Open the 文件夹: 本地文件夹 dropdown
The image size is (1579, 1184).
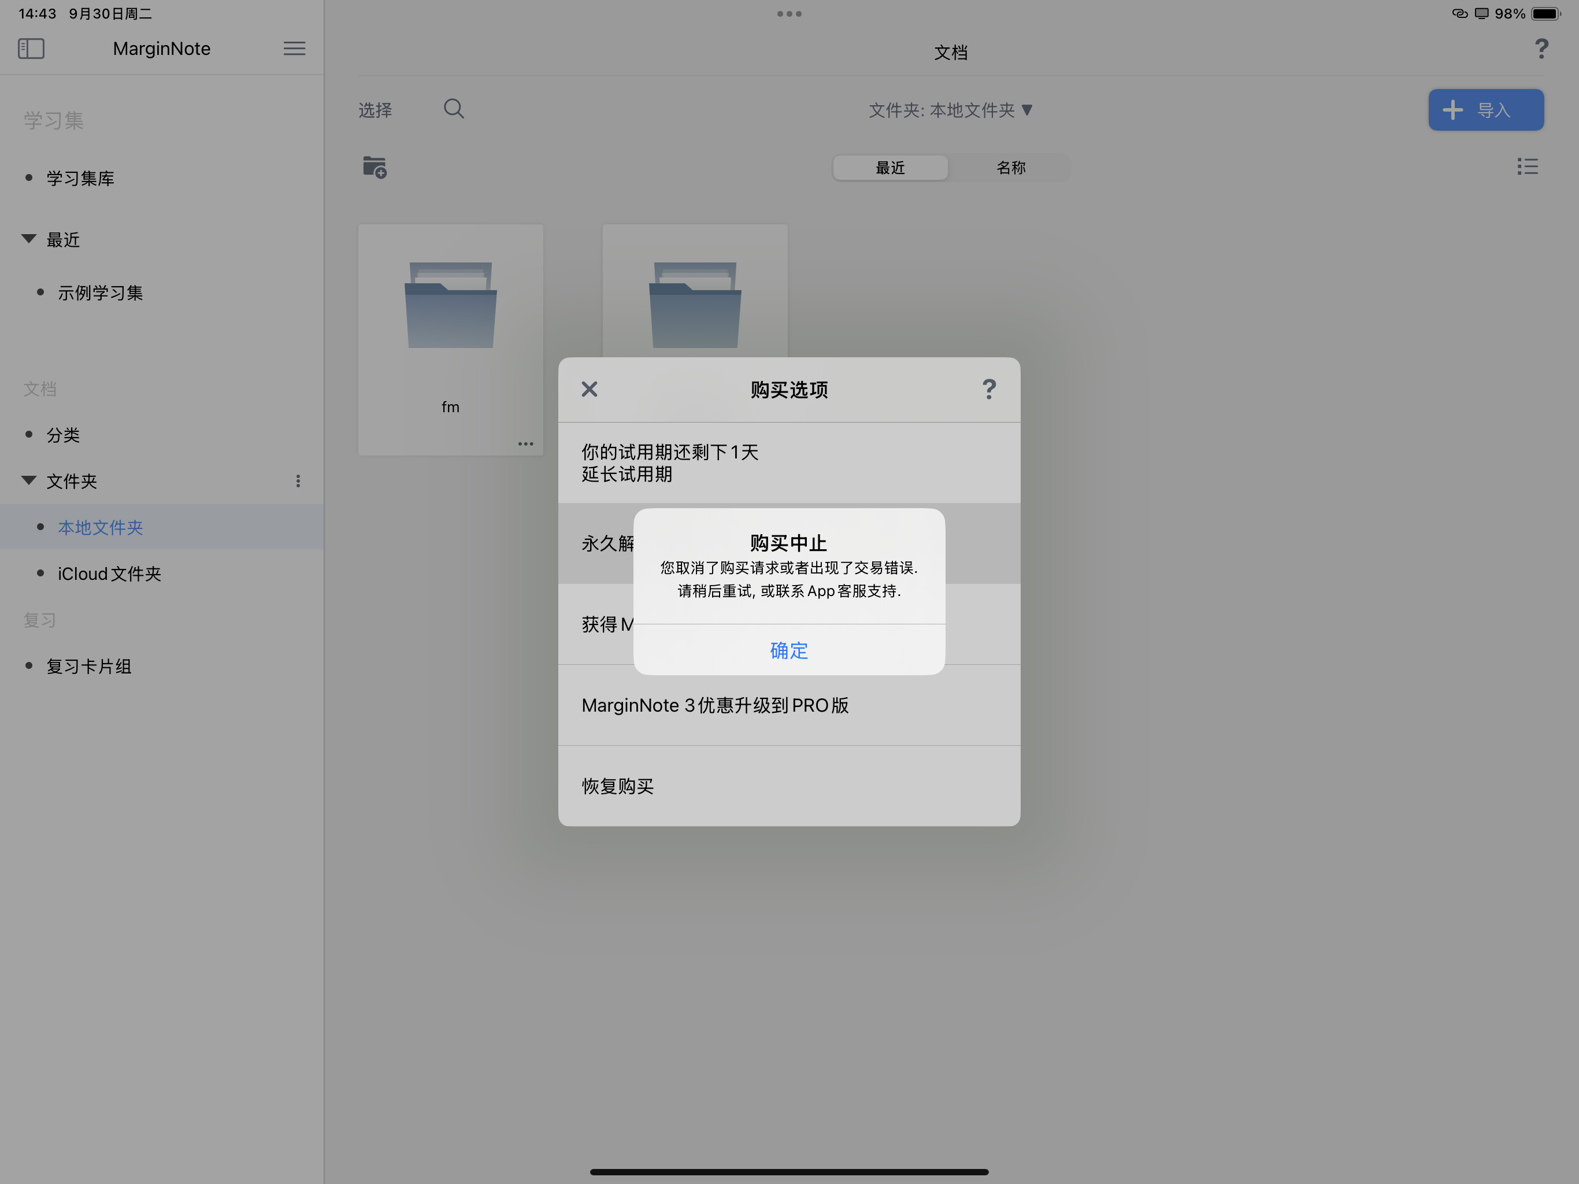click(951, 110)
